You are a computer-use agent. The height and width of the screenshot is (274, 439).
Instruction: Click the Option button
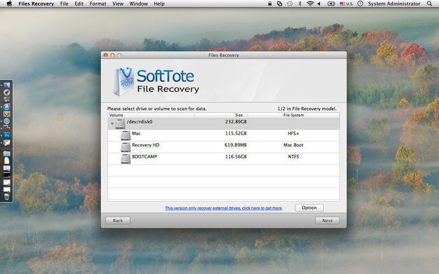coord(309,208)
